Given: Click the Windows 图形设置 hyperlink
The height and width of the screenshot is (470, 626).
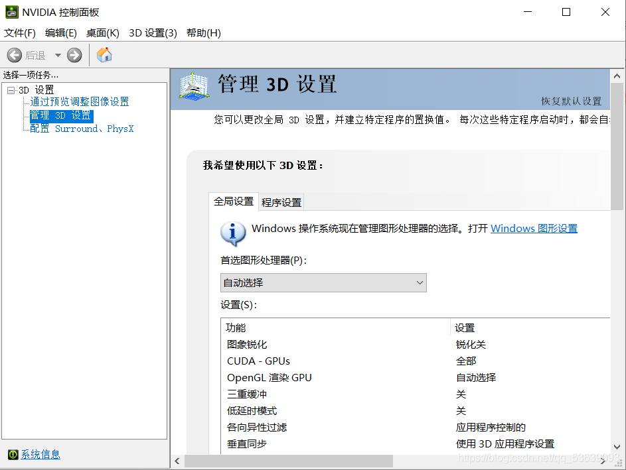Looking at the screenshot, I should (x=534, y=228).
